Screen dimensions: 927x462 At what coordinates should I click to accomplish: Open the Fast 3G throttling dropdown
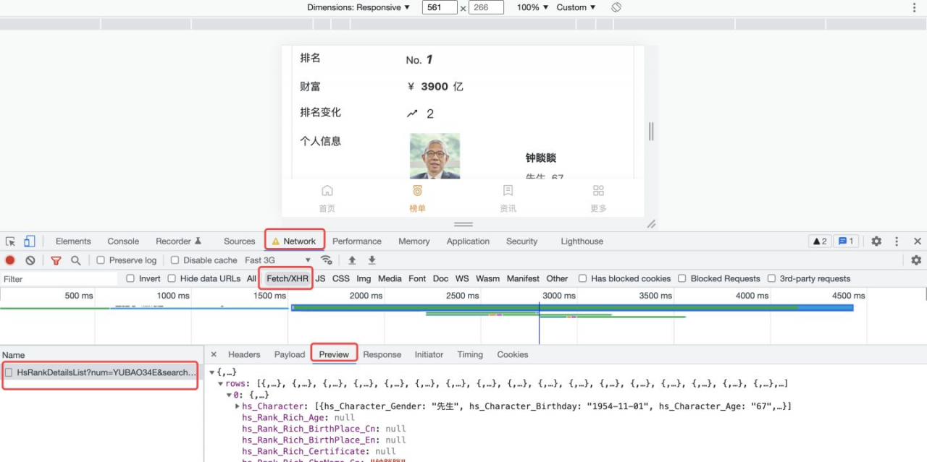pos(278,260)
